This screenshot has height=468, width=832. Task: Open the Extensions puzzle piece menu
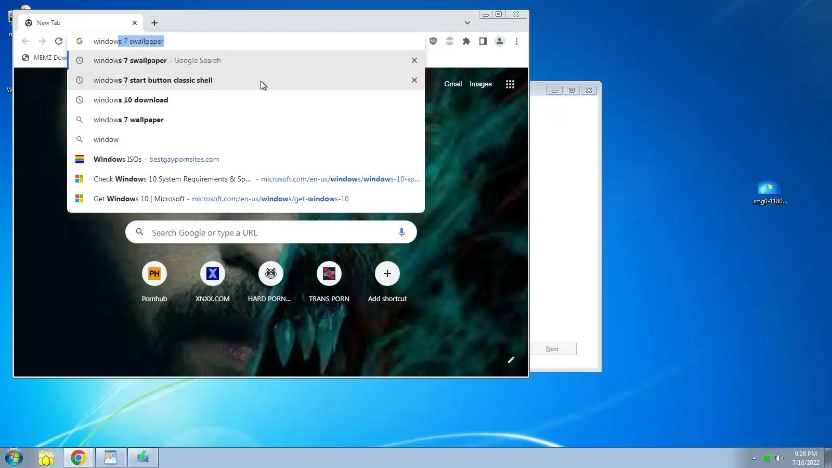coord(466,41)
